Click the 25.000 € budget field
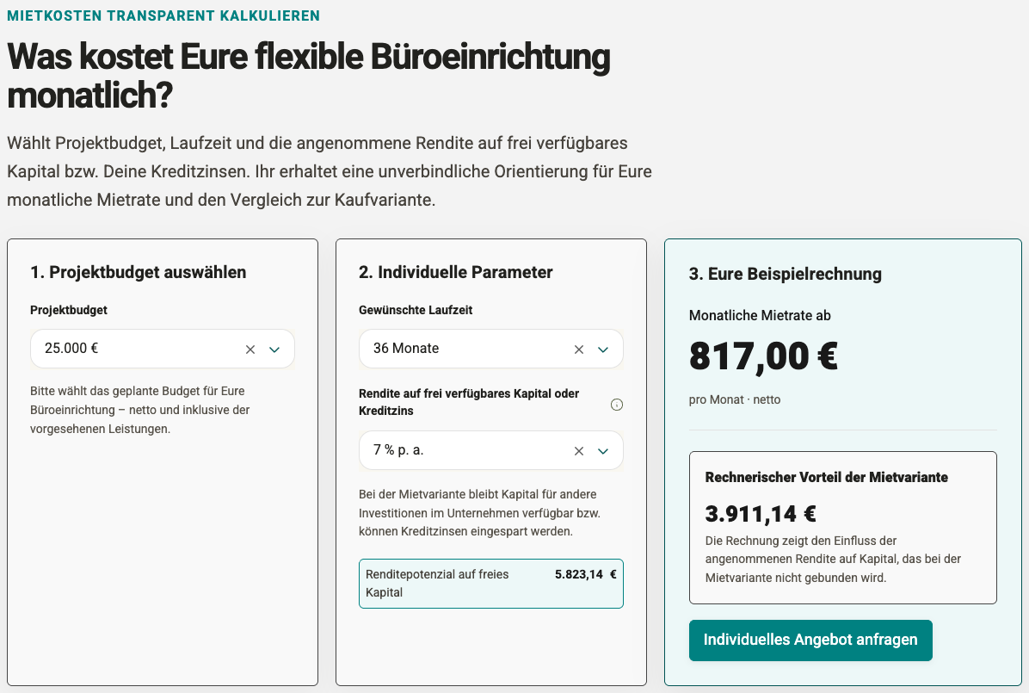The width and height of the screenshot is (1029, 693). [162, 349]
